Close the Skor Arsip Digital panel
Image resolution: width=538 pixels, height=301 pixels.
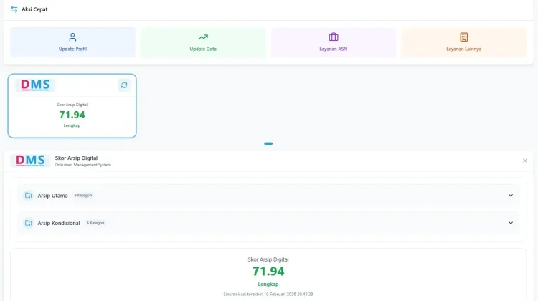point(524,161)
